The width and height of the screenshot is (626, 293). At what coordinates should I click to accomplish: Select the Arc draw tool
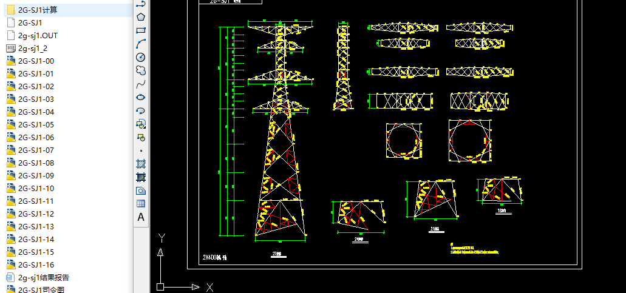140,44
